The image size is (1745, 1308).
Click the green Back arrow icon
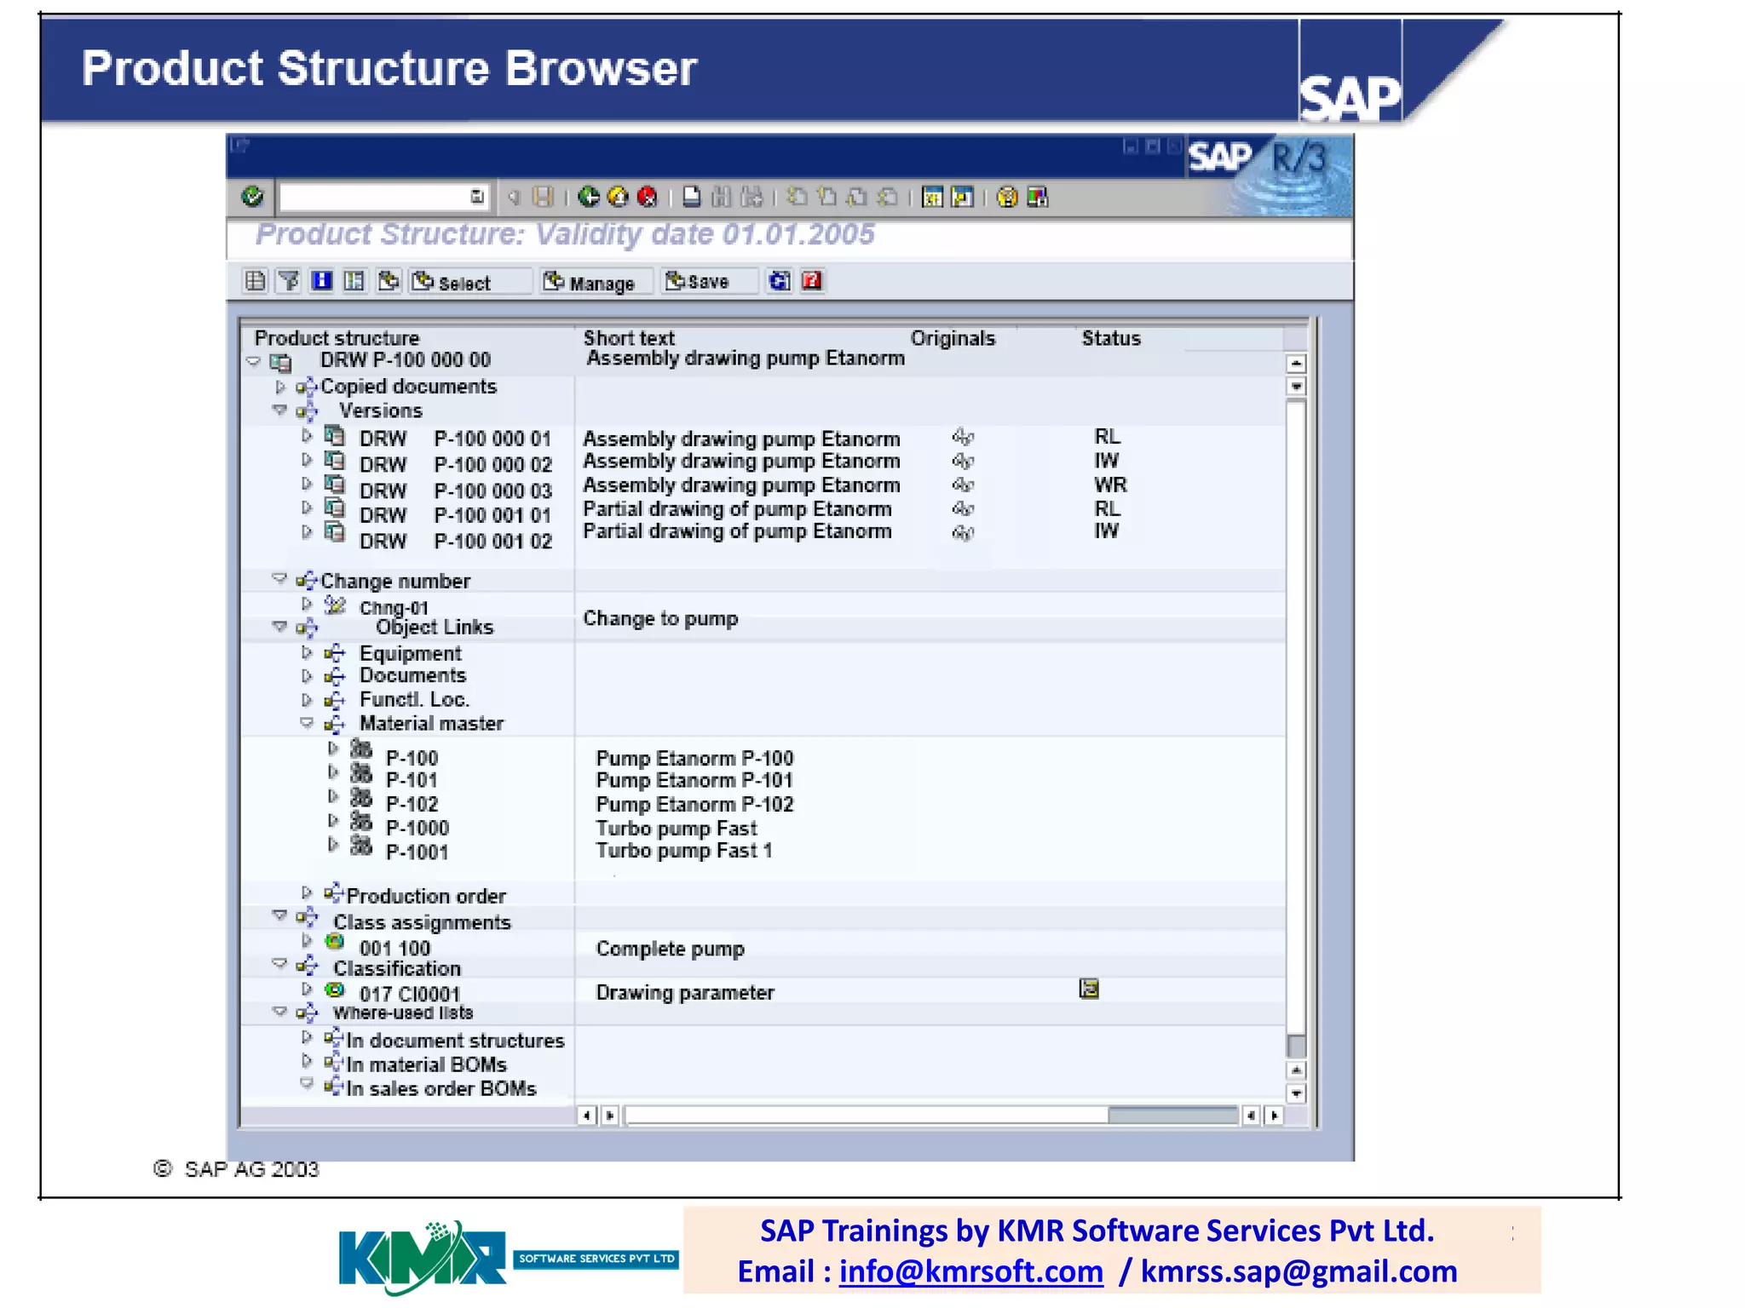[x=589, y=197]
